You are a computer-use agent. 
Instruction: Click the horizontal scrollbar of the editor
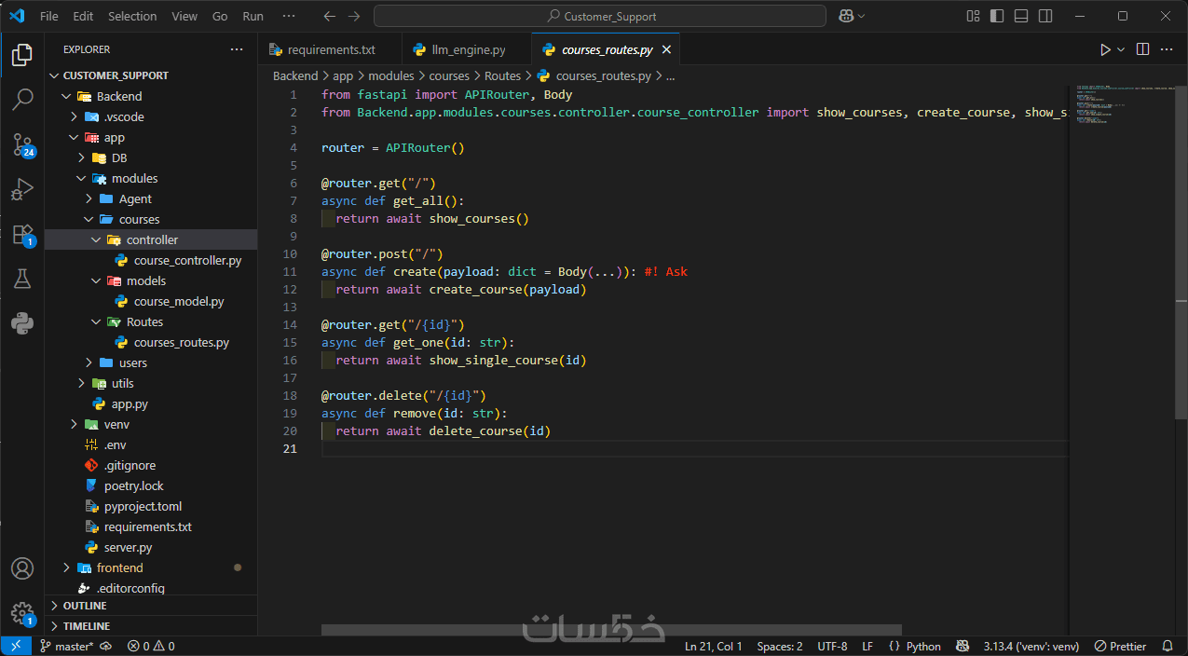(x=611, y=630)
